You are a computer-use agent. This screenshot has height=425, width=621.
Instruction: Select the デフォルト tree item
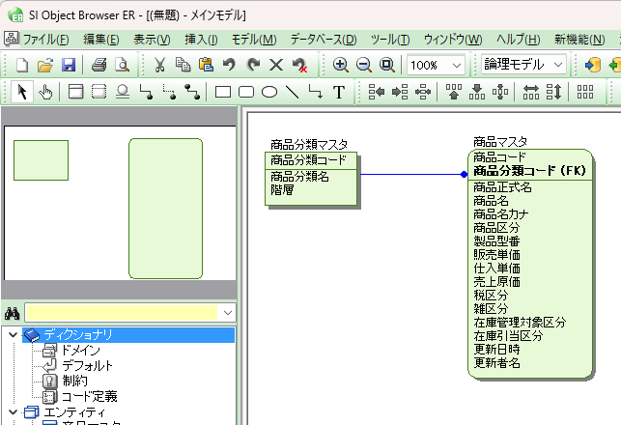(88, 365)
